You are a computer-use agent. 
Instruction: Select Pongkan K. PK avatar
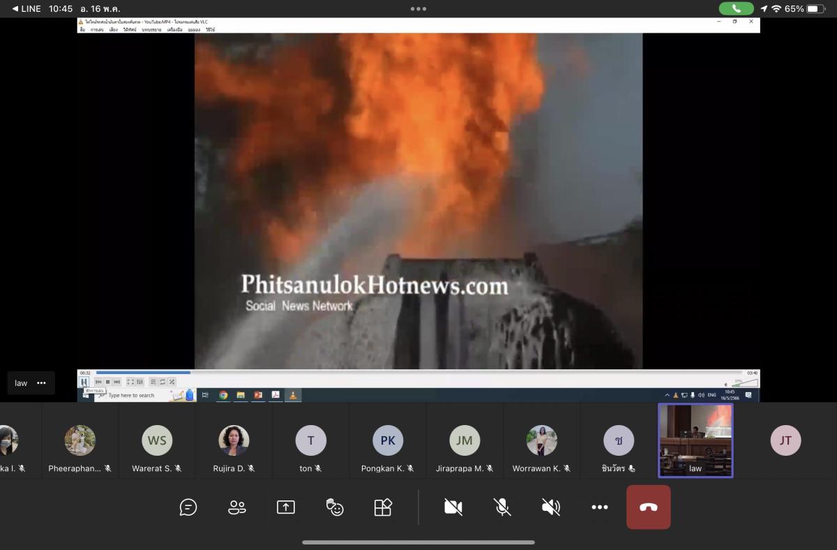click(388, 440)
